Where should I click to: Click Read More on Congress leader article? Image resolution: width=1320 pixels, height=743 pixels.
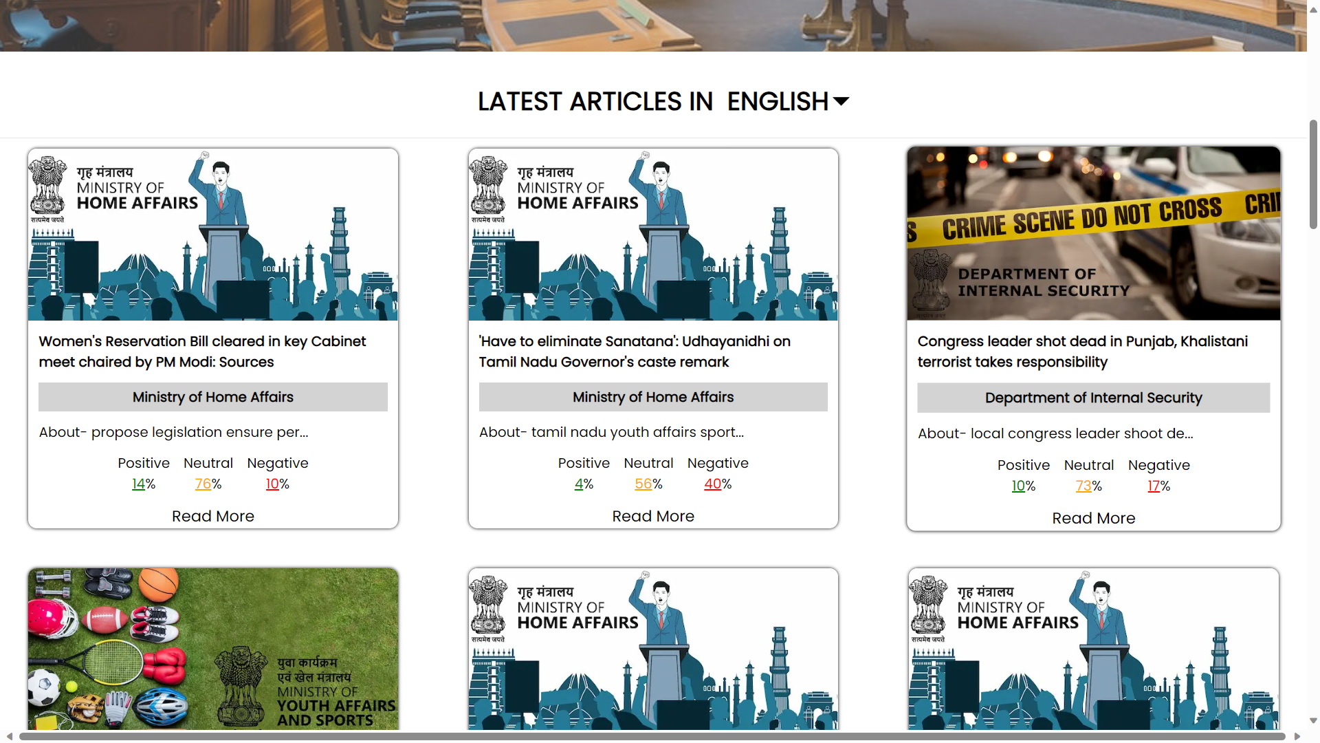[x=1093, y=518]
